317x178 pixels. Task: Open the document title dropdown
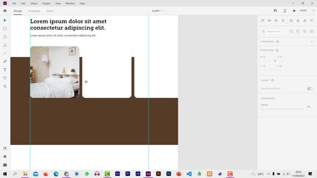click(164, 11)
